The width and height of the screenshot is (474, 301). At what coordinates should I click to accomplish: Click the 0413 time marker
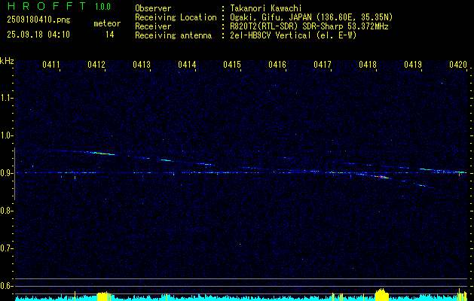coord(142,64)
